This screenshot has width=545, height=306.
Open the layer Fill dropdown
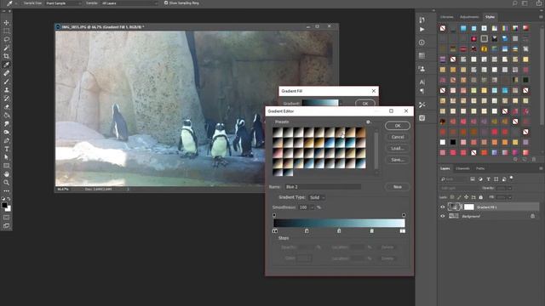click(x=510, y=197)
